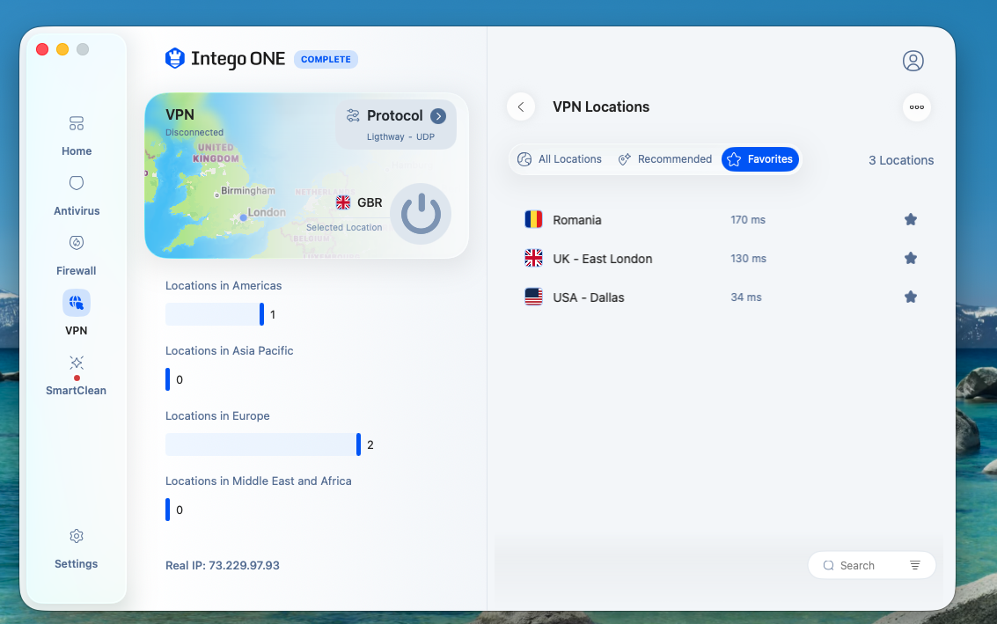Expand the Protocol settings arrow
Screen dimensions: 997x624
click(x=438, y=116)
